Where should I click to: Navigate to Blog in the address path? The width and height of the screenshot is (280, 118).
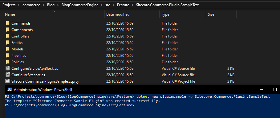coord(51,5)
